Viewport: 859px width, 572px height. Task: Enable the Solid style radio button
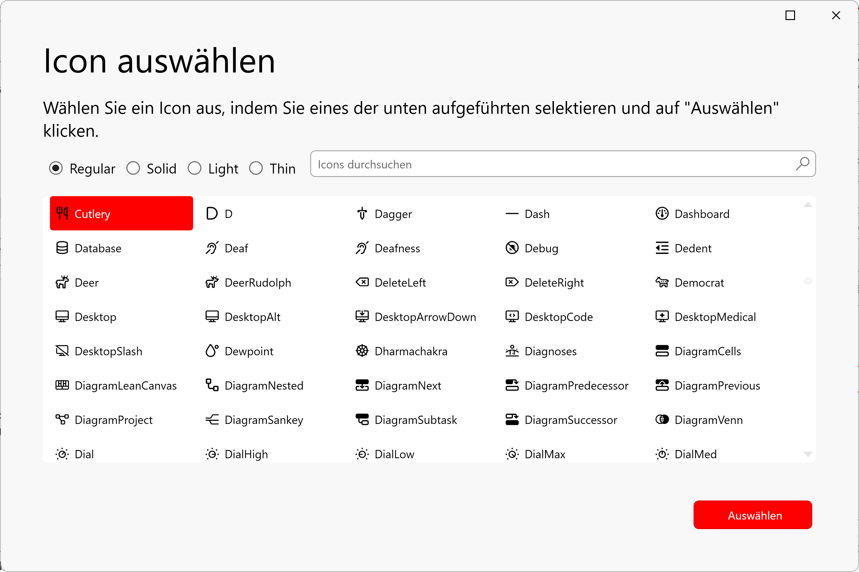tap(133, 168)
